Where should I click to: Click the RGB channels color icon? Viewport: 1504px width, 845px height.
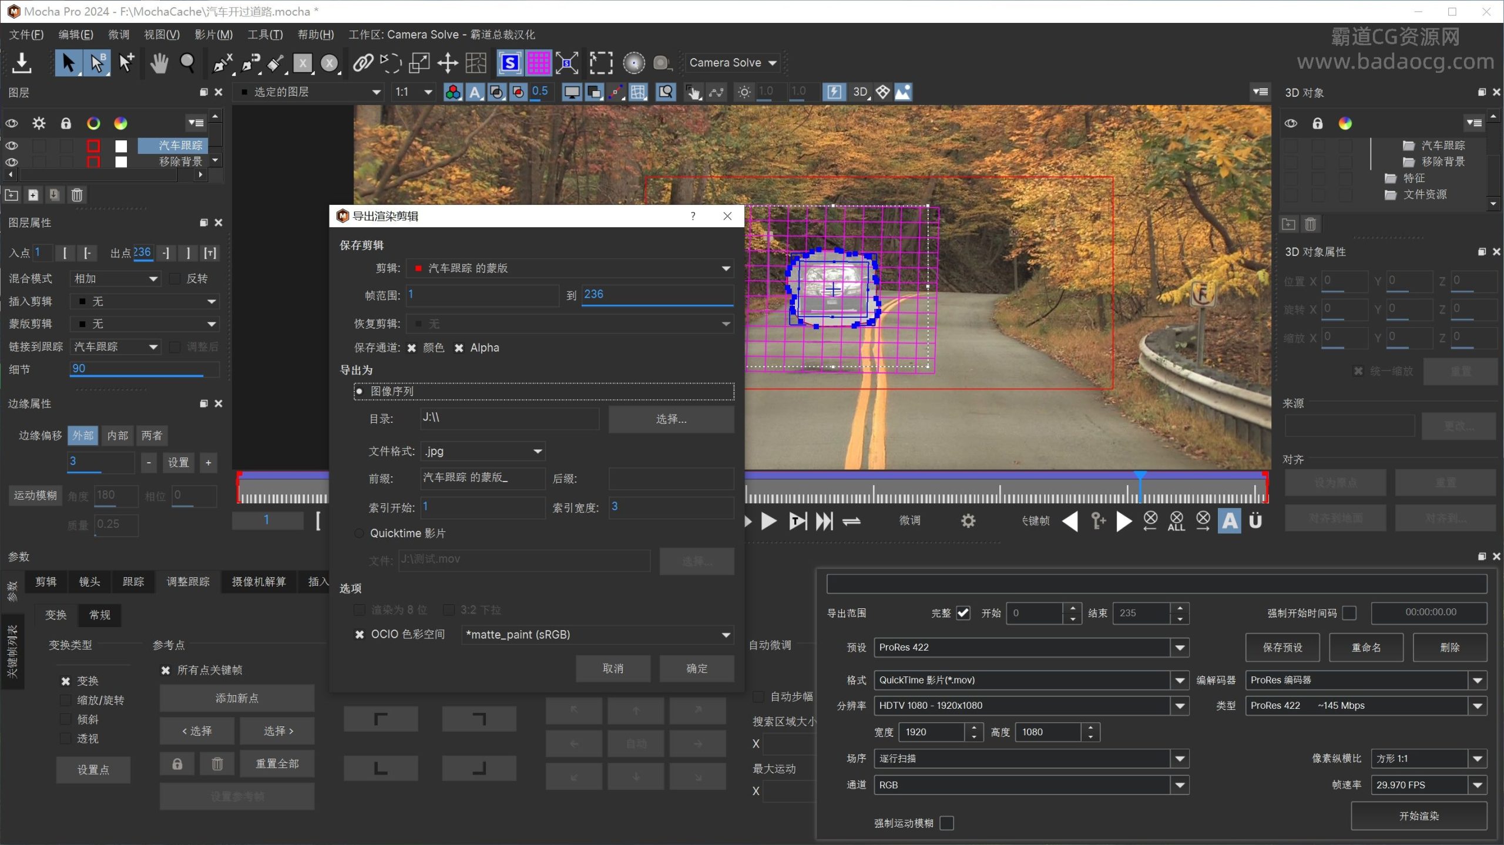pos(453,92)
